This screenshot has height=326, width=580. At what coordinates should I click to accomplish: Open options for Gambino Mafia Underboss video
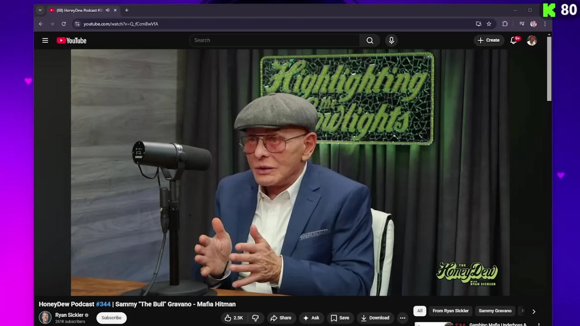tap(539, 324)
